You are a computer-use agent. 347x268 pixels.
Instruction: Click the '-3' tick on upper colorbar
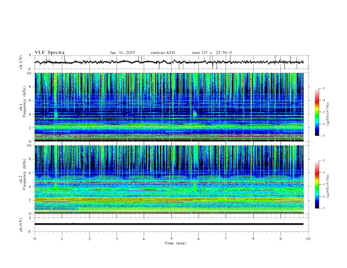pos(323,88)
